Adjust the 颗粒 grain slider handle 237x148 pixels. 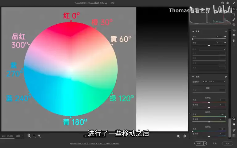click(193, 39)
